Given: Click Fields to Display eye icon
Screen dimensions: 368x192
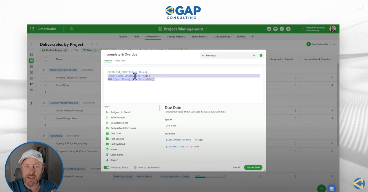Looking at the screenshot, I should [43, 50].
